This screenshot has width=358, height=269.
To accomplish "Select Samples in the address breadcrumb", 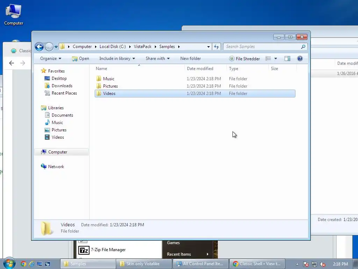I will 167,47.
